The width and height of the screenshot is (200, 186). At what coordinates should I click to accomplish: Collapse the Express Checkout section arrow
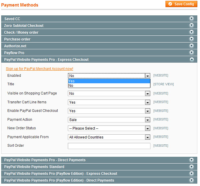[x=191, y=59]
